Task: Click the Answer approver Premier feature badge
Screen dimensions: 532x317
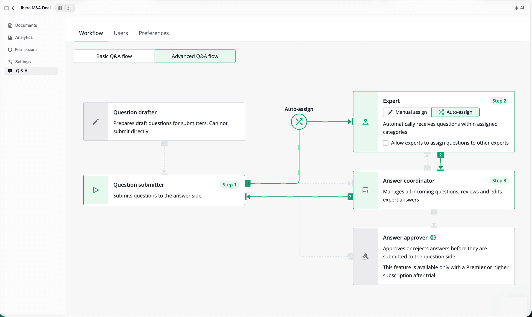Action: pos(433,237)
